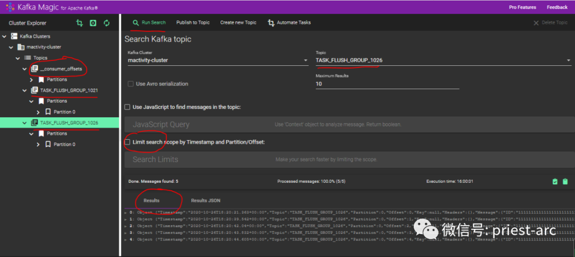Collapse the __consumer_offsets topic node

tap(24, 69)
